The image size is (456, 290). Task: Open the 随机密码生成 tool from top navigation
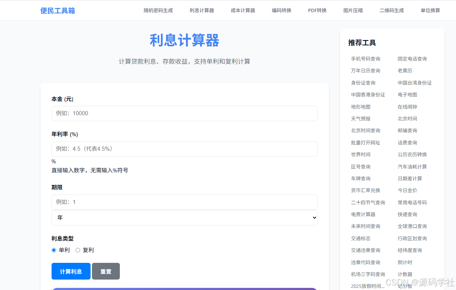click(x=158, y=10)
